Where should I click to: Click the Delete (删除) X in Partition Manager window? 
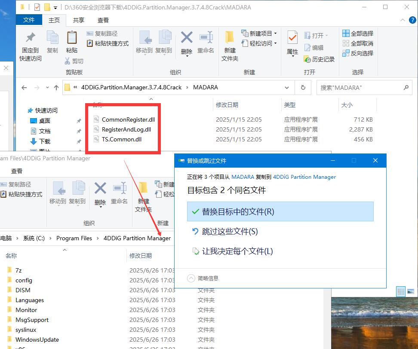pyautogui.click(x=101, y=188)
